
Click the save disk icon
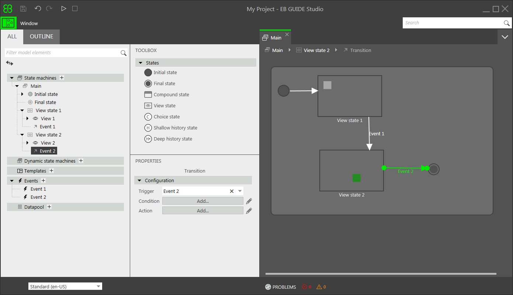point(23,8)
